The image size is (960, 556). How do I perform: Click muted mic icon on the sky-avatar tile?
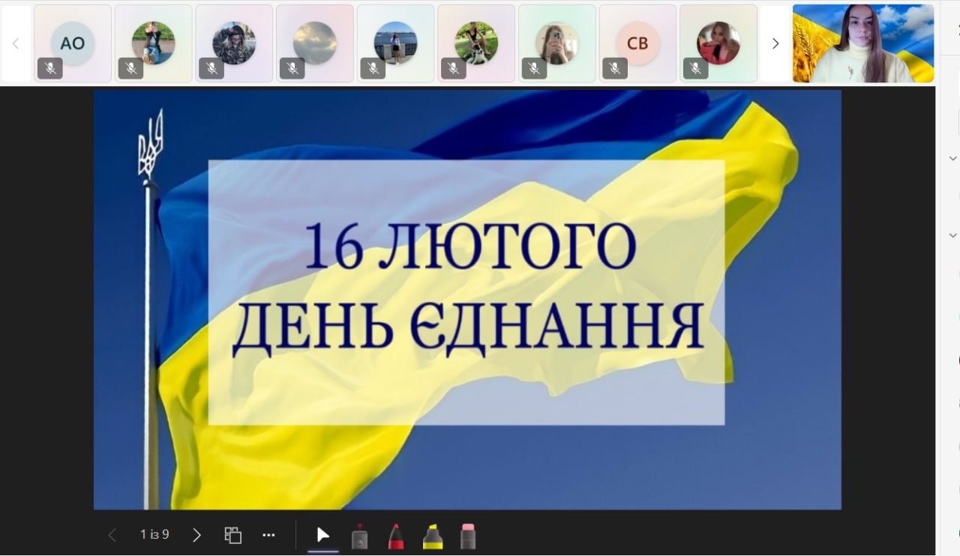(292, 69)
